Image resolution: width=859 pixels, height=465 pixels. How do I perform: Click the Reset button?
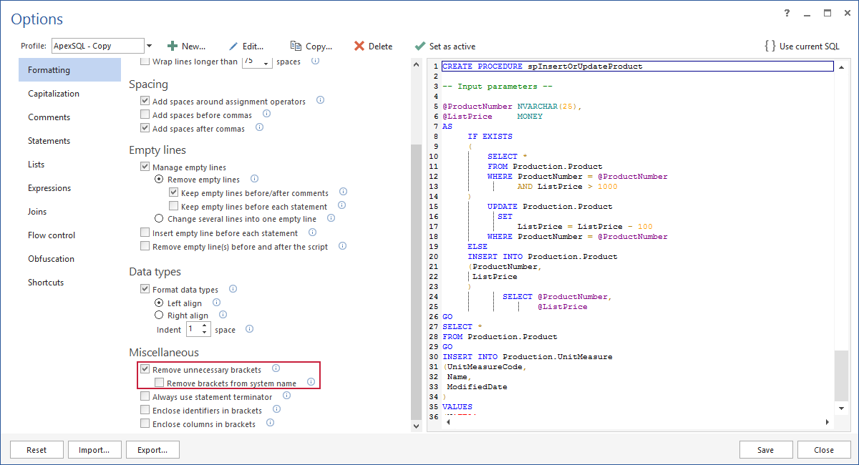(37, 449)
